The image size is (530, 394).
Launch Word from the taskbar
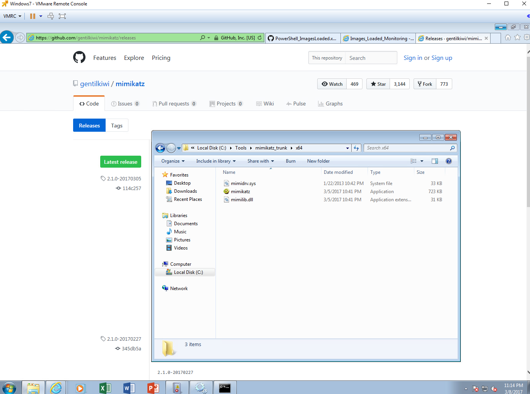point(129,388)
